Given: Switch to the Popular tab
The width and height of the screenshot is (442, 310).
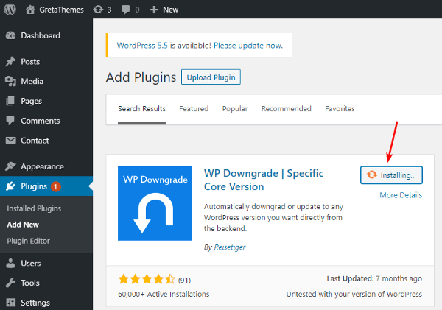Looking at the screenshot, I should coord(235,109).
